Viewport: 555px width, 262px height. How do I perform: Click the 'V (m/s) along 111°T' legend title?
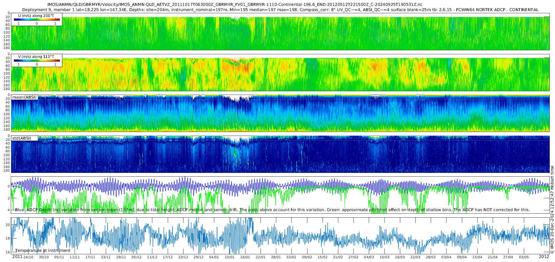click(36, 57)
